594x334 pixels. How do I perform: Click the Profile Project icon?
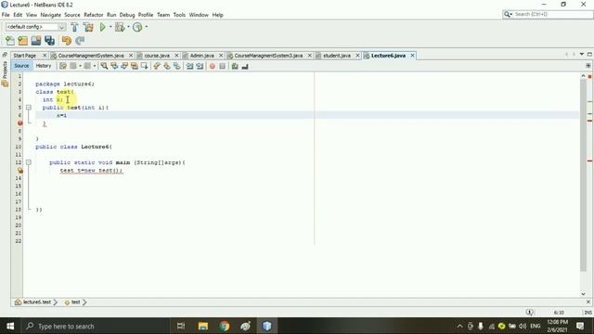[x=137, y=27]
